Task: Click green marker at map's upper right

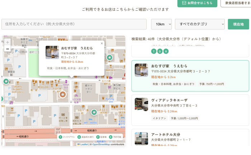Action: coord(109,57)
